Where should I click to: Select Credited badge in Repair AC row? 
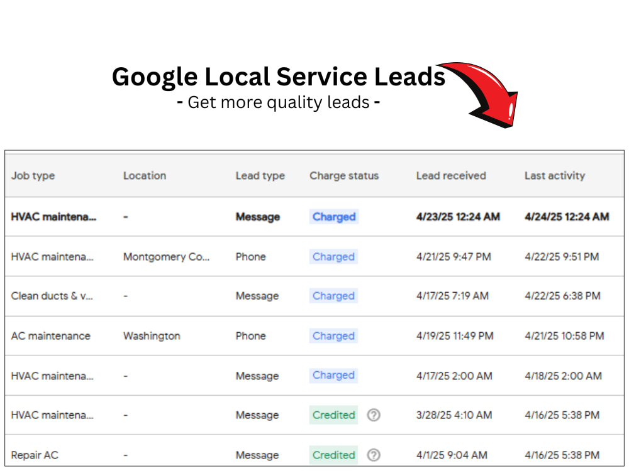coord(333,455)
